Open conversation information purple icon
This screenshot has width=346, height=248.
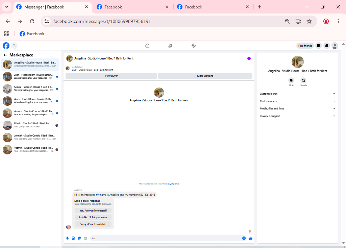pyautogui.click(x=249, y=58)
